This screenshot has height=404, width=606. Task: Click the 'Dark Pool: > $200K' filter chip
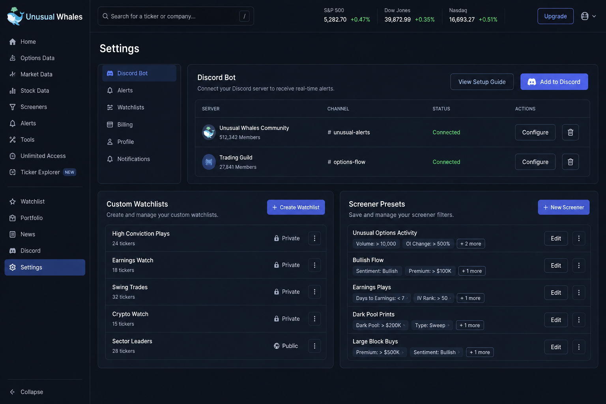point(380,325)
